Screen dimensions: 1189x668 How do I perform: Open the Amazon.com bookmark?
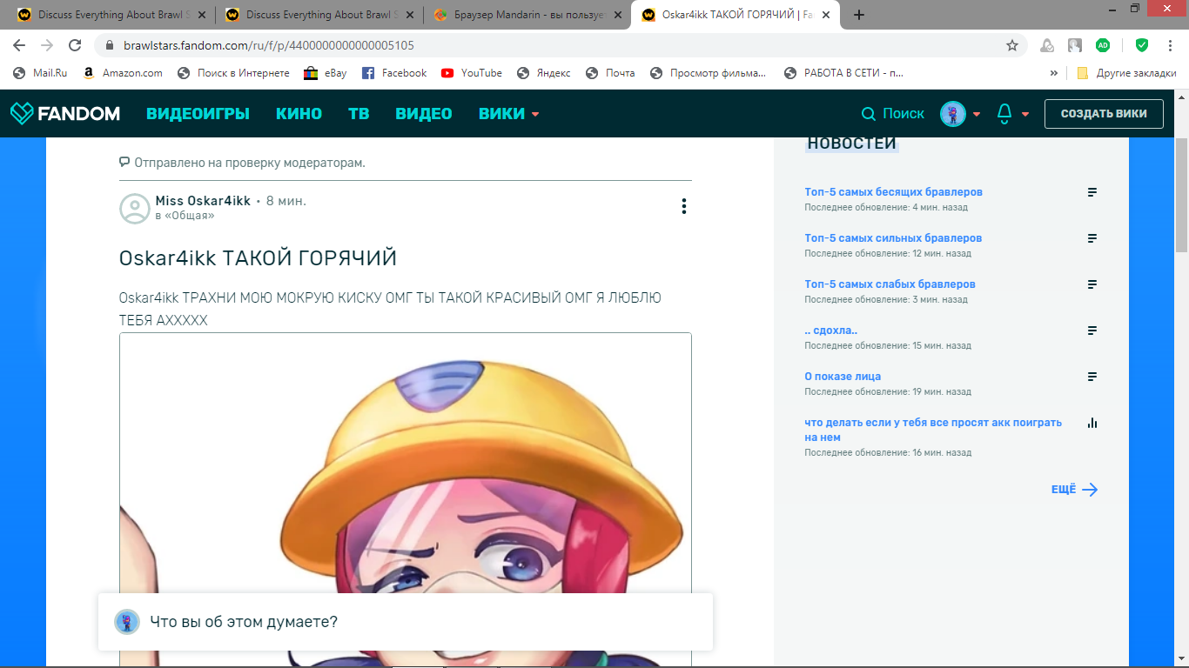click(x=122, y=73)
